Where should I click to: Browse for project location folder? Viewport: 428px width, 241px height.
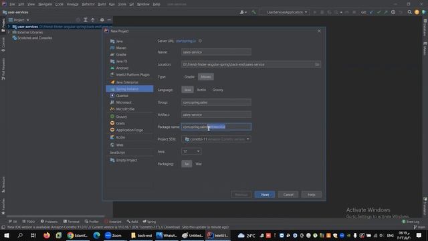[317, 64]
